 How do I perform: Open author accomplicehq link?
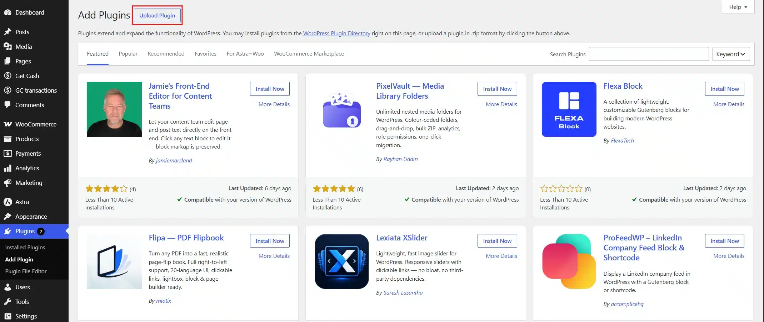627,304
